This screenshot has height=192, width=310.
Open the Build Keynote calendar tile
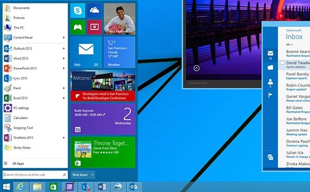(x=103, y=119)
